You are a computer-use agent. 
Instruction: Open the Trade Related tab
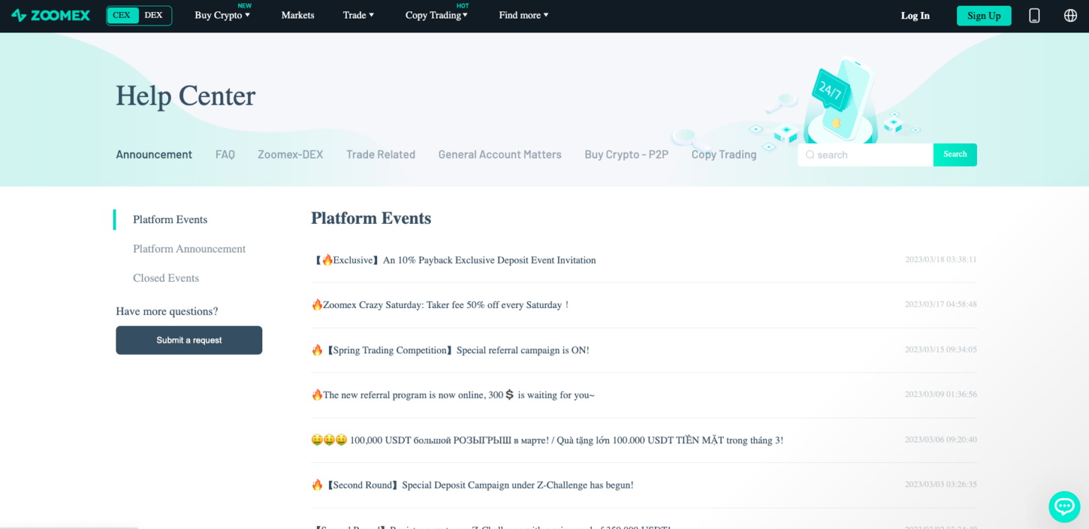pyautogui.click(x=381, y=154)
